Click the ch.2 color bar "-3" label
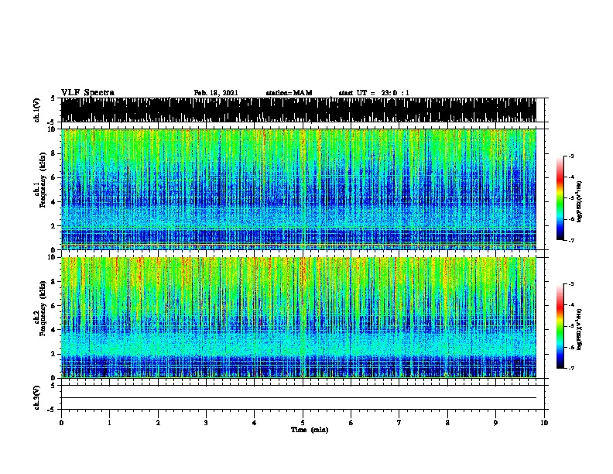 tap(570, 284)
